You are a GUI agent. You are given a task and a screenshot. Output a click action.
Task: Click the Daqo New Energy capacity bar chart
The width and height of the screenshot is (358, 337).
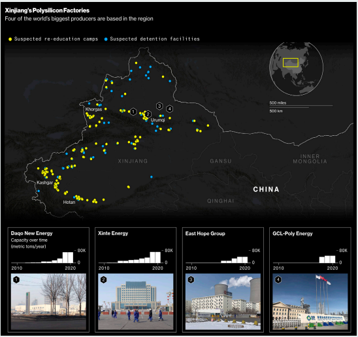[x=46, y=258]
